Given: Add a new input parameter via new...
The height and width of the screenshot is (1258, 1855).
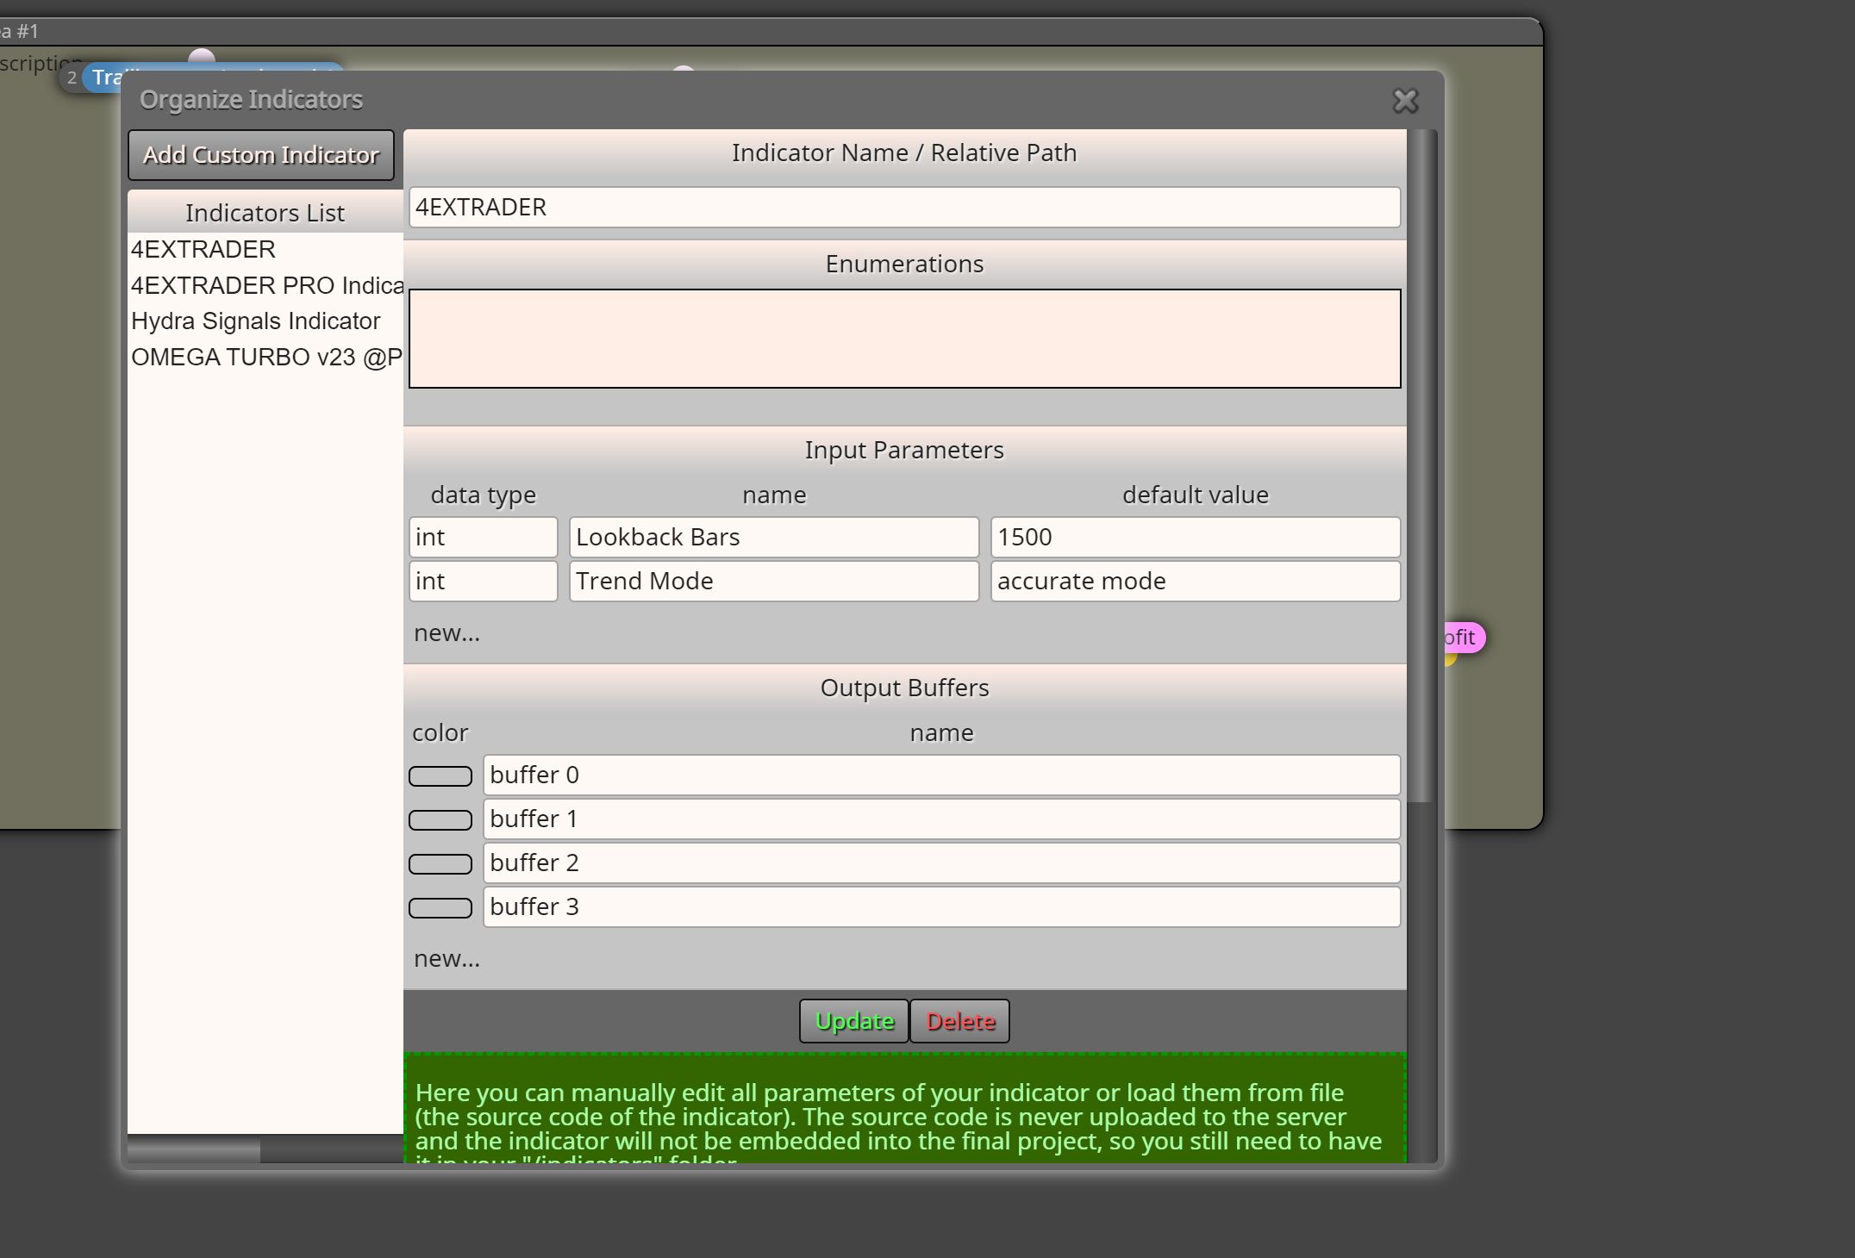Looking at the screenshot, I should point(447,633).
